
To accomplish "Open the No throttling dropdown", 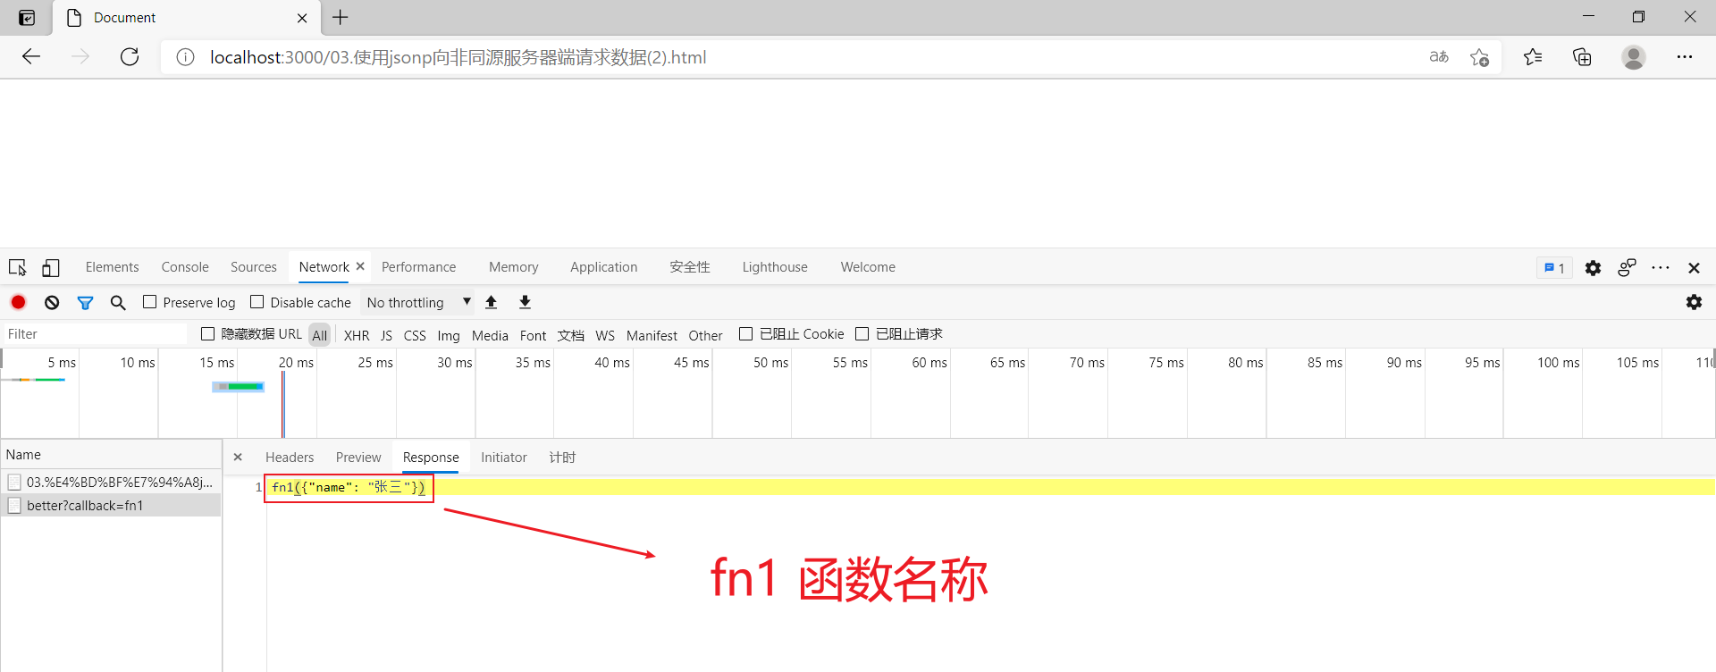I will (x=418, y=302).
